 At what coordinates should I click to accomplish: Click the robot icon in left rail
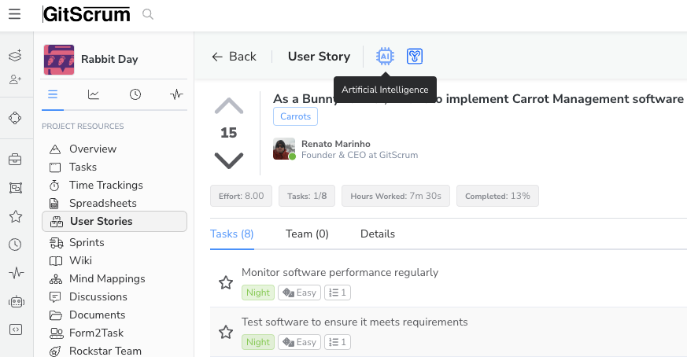(15, 301)
